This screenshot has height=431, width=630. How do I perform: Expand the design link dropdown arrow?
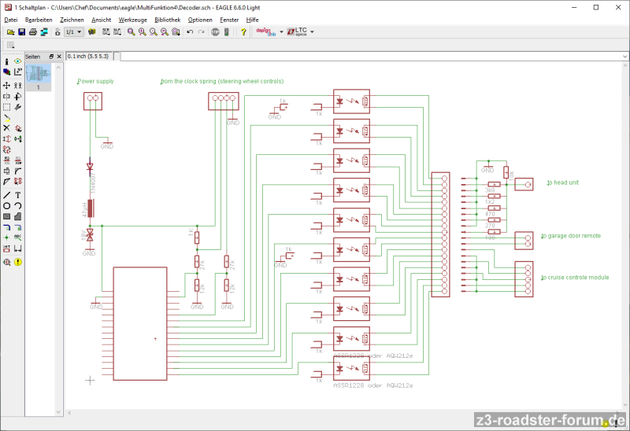(x=281, y=32)
